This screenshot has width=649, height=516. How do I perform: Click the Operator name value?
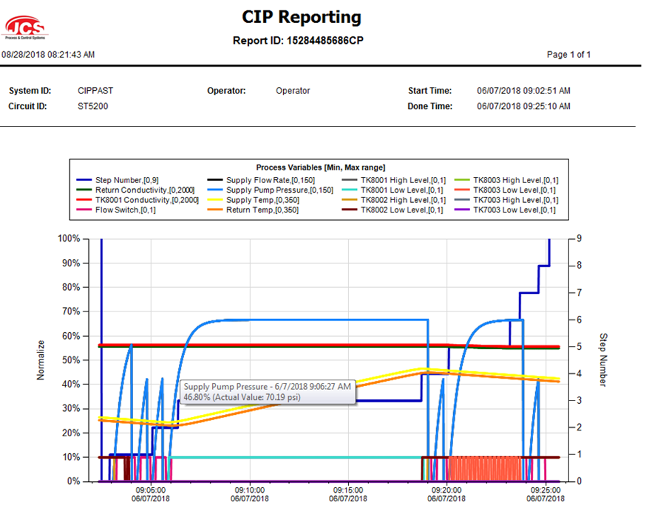[293, 91]
